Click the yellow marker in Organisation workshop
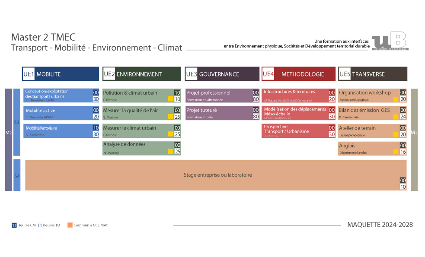Viewport: 425px width, 257px height. (x=396, y=99)
